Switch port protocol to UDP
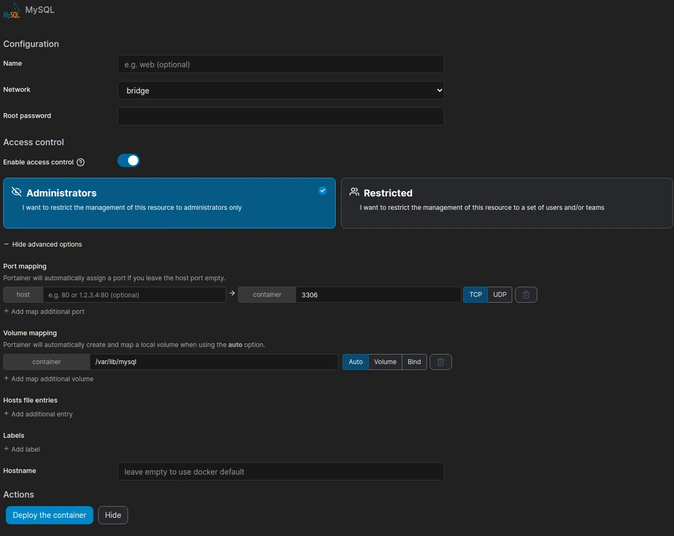This screenshot has height=536, width=674. click(499, 295)
